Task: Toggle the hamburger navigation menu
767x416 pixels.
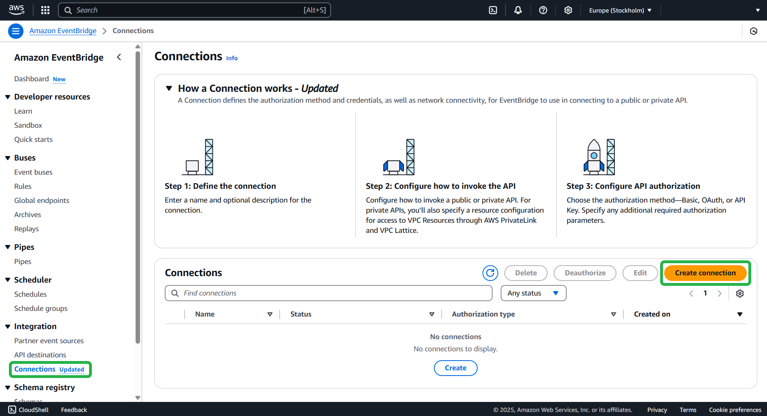Action: [16, 31]
